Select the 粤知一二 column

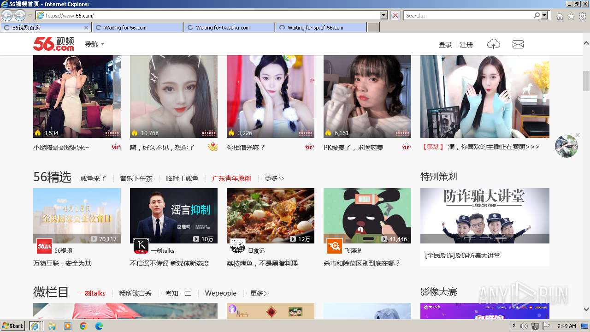[x=178, y=293]
